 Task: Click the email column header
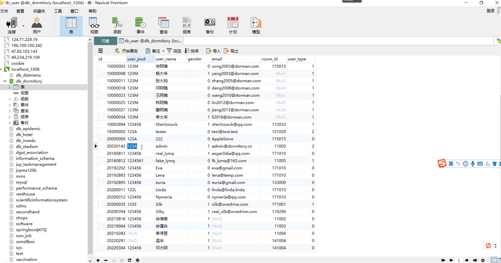[x=236, y=59]
